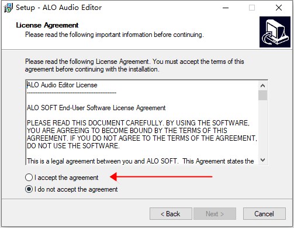
Task: Click the setup installer icon in title bar
Action: [x=8, y=8]
